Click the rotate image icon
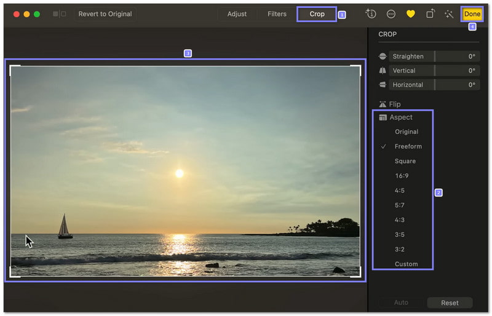The width and height of the screenshot is (492, 316). [x=430, y=14]
